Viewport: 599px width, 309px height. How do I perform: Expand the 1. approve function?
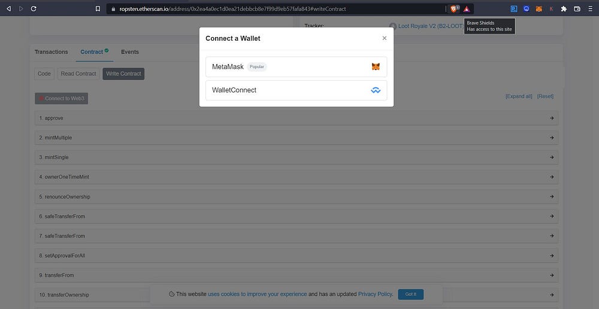297,118
